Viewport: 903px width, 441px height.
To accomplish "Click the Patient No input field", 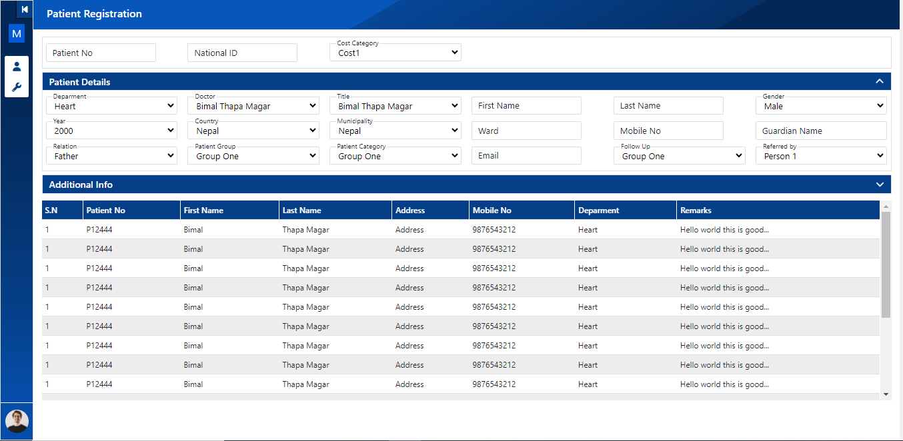I will [101, 53].
